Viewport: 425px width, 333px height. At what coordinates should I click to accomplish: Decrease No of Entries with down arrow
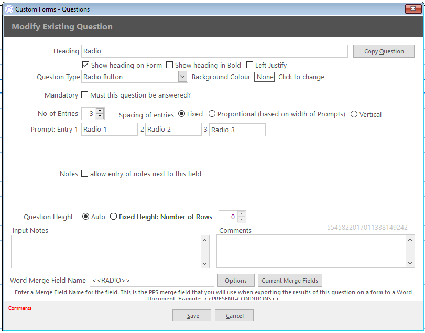point(100,116)
